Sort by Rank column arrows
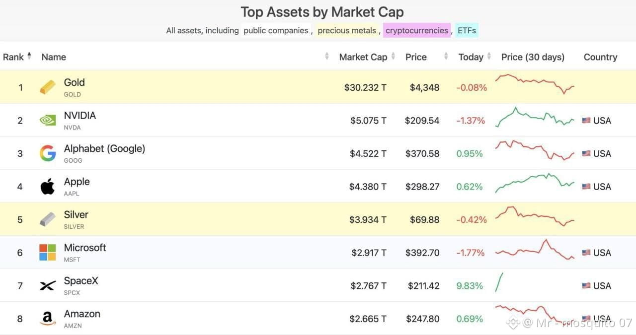This screenshot has height=335, width=636. click(29, 56)
